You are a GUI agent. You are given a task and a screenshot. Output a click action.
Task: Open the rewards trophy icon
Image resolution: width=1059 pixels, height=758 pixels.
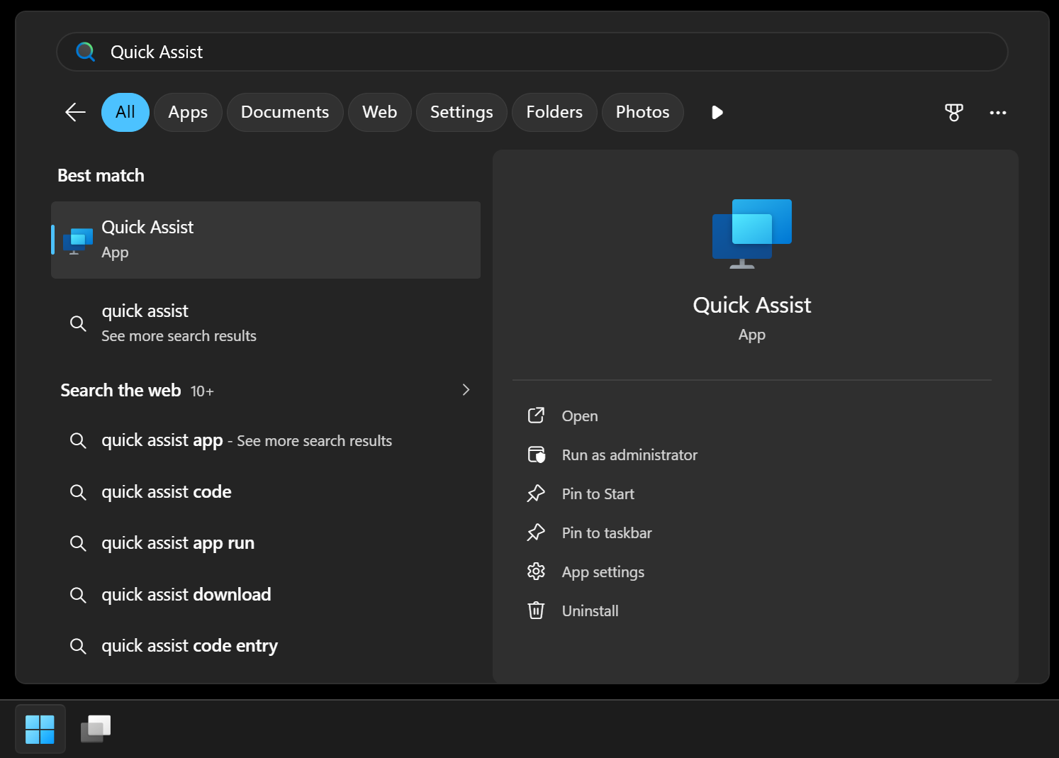click(x=954, y=112)
